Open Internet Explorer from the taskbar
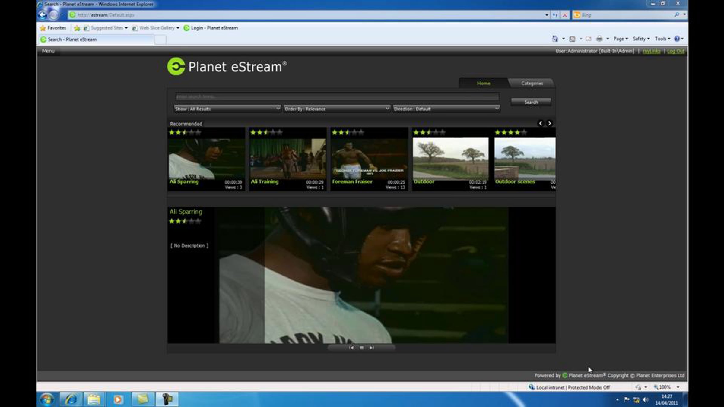This screenshot has width=724, height=407. point(71,399)
